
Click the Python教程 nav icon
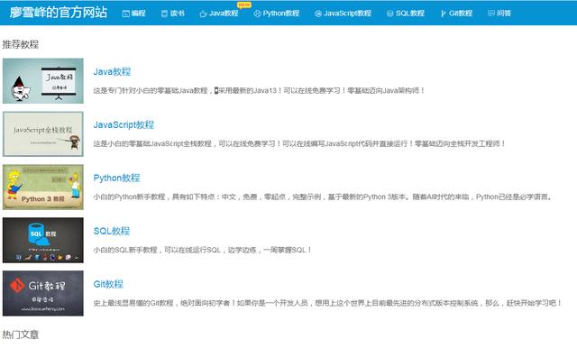[258, 14]
